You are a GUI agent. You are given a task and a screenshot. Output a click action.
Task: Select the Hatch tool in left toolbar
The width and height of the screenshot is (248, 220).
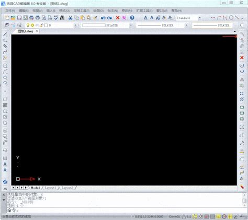click(x=5, y=105)
